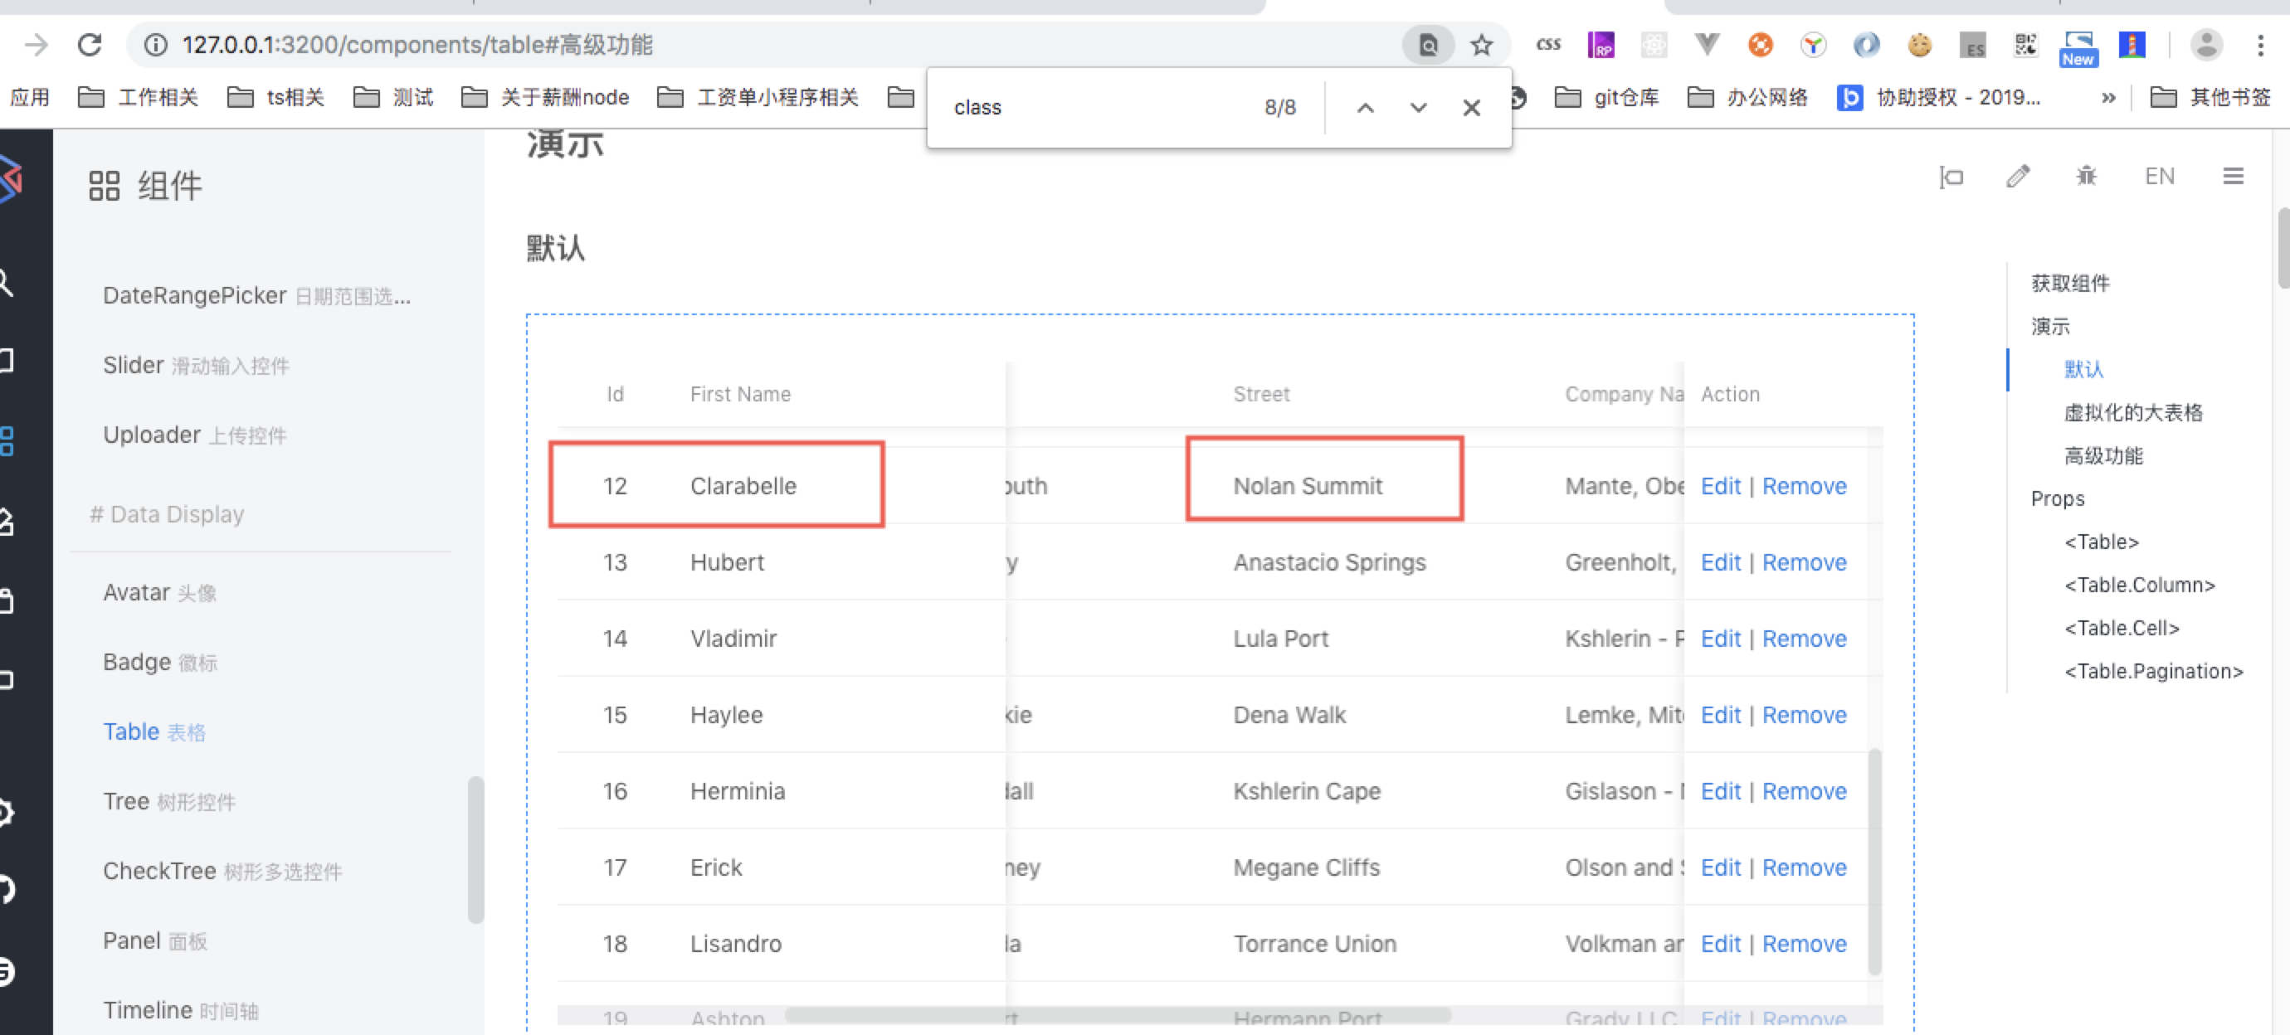Viewport: 2290px width, 1035px height.
Task: Click Remove on Clarabelle's row
Action: tap(1804, 486)
